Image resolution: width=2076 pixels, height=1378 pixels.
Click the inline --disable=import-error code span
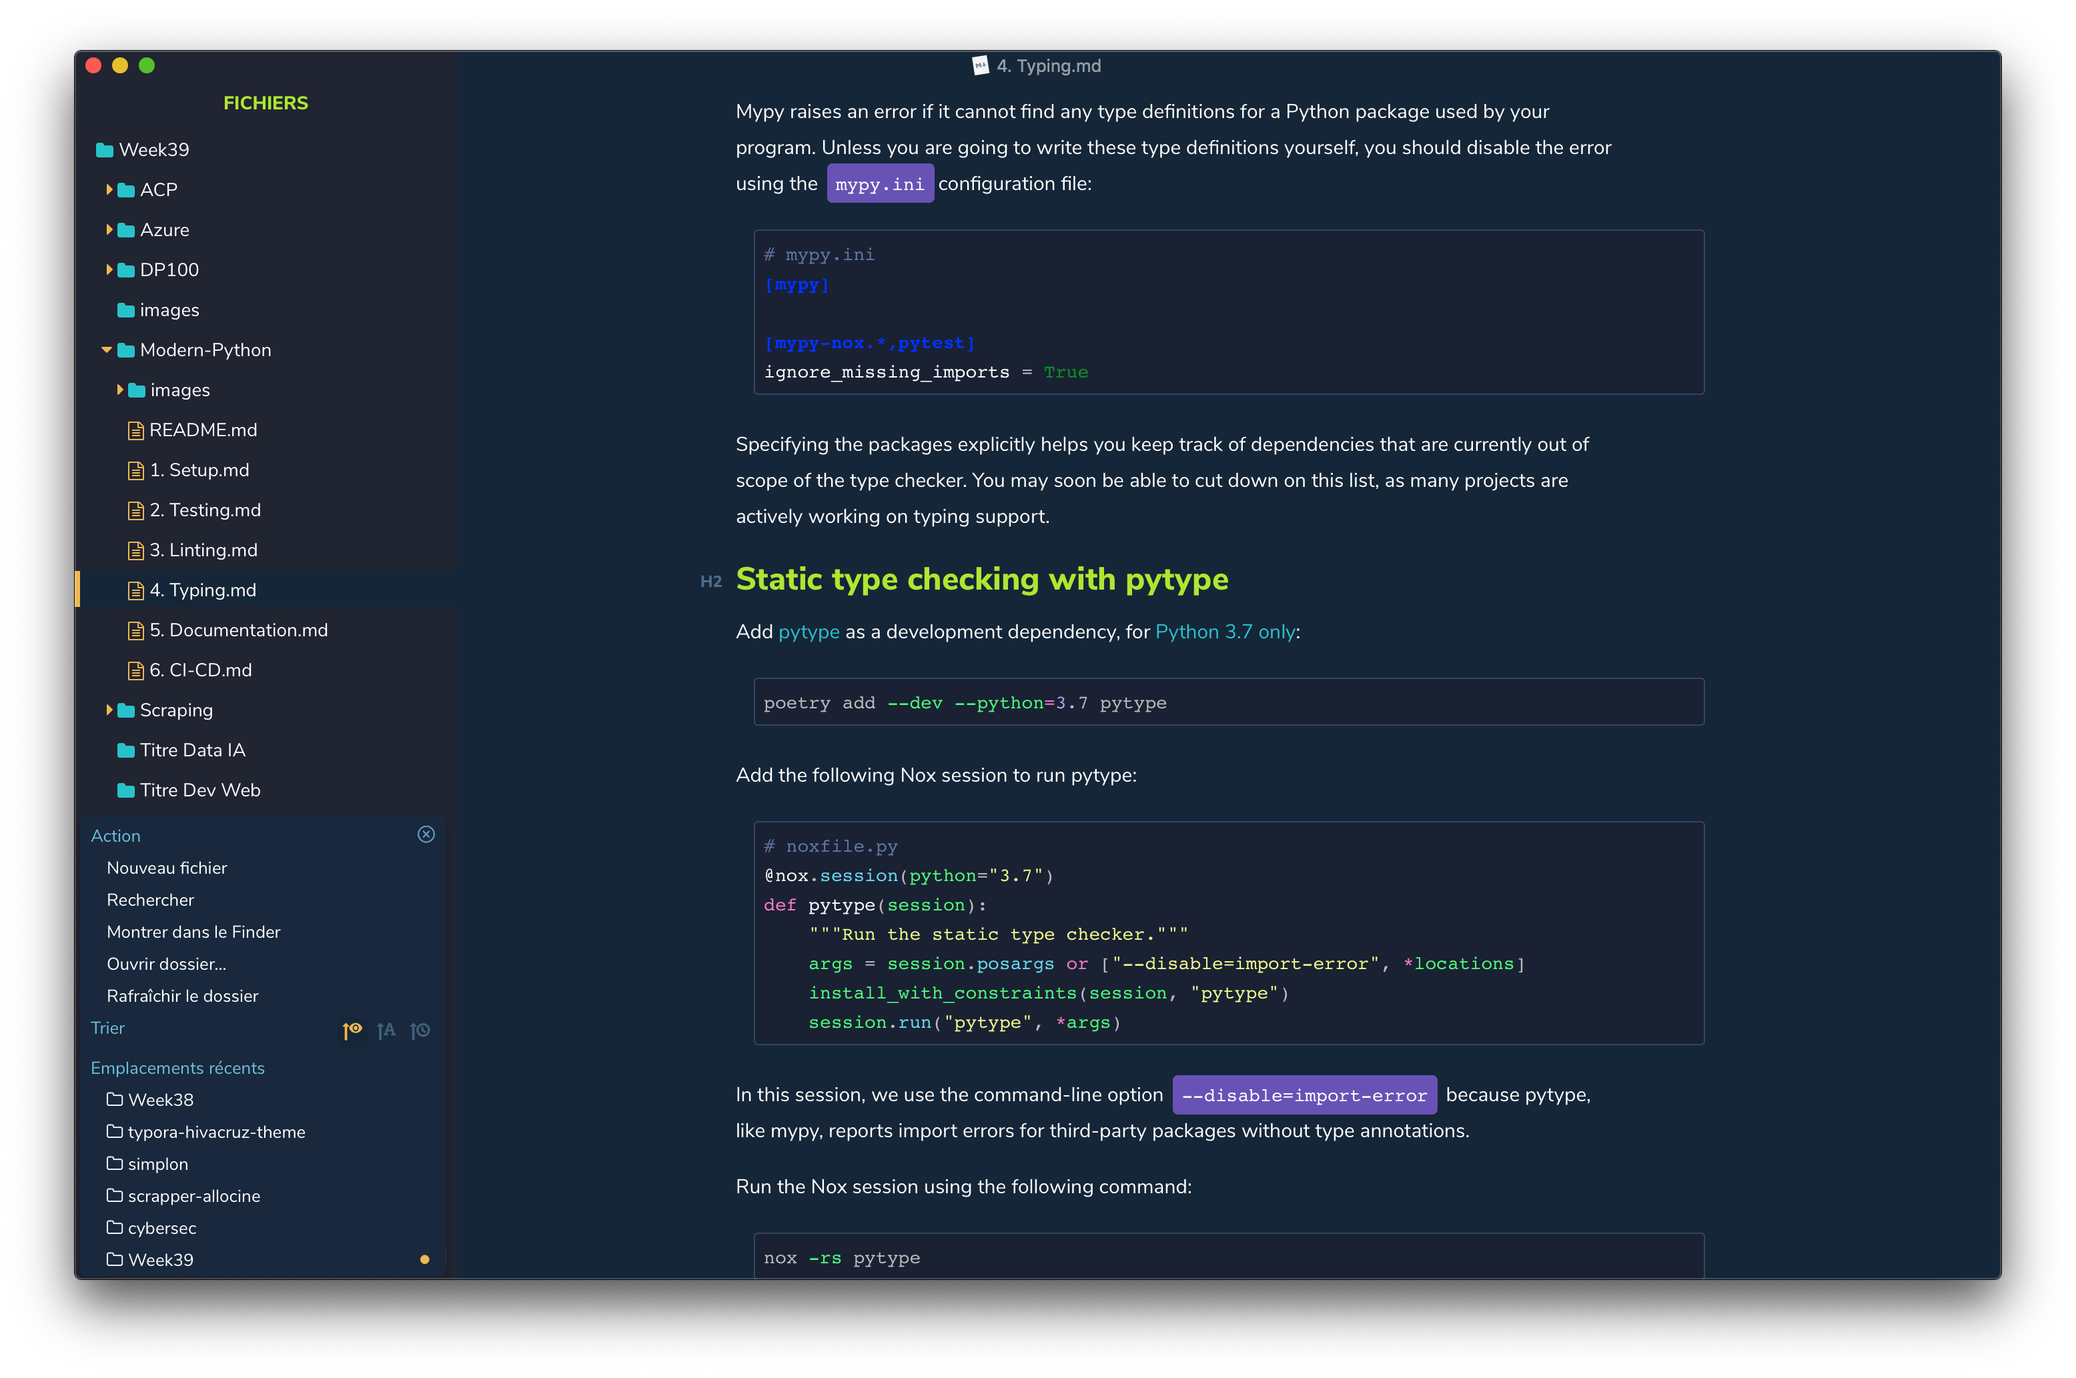pos(1304,1095)
